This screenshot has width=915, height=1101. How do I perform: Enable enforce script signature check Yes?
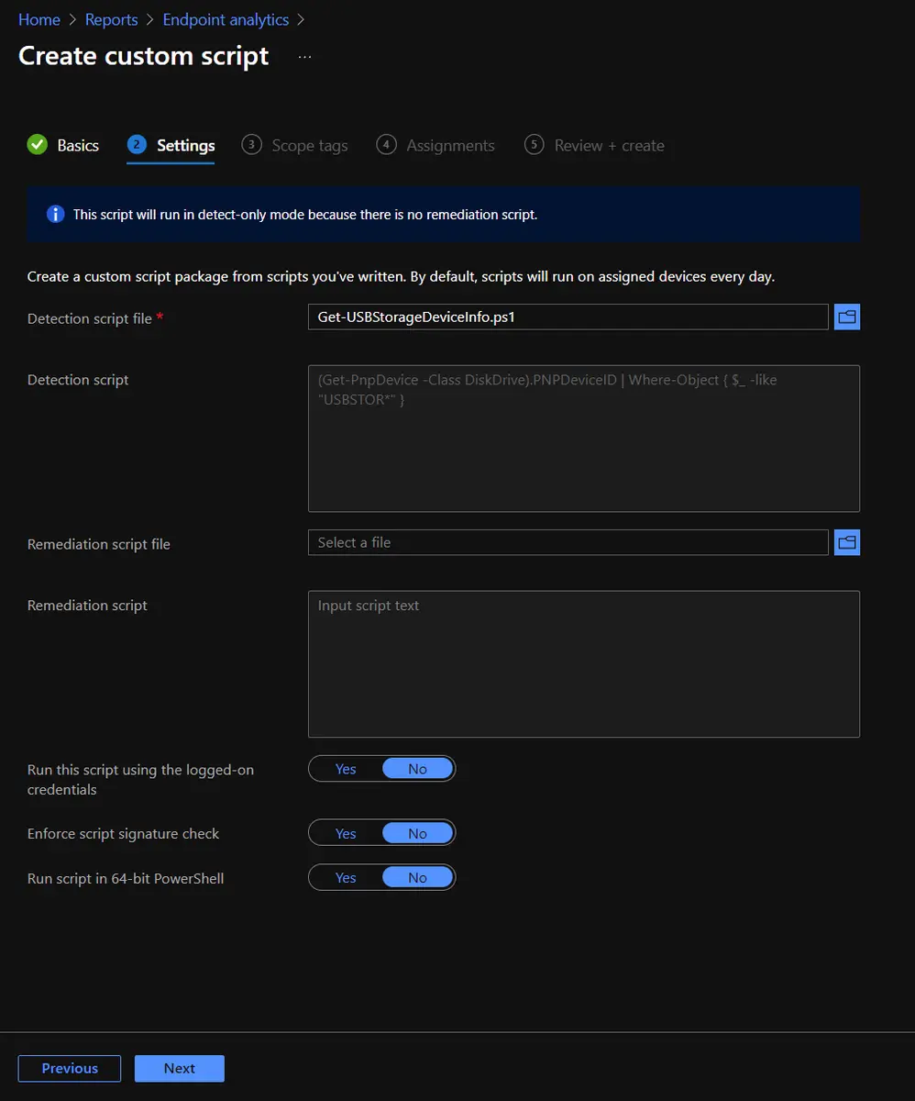point(346,833)
